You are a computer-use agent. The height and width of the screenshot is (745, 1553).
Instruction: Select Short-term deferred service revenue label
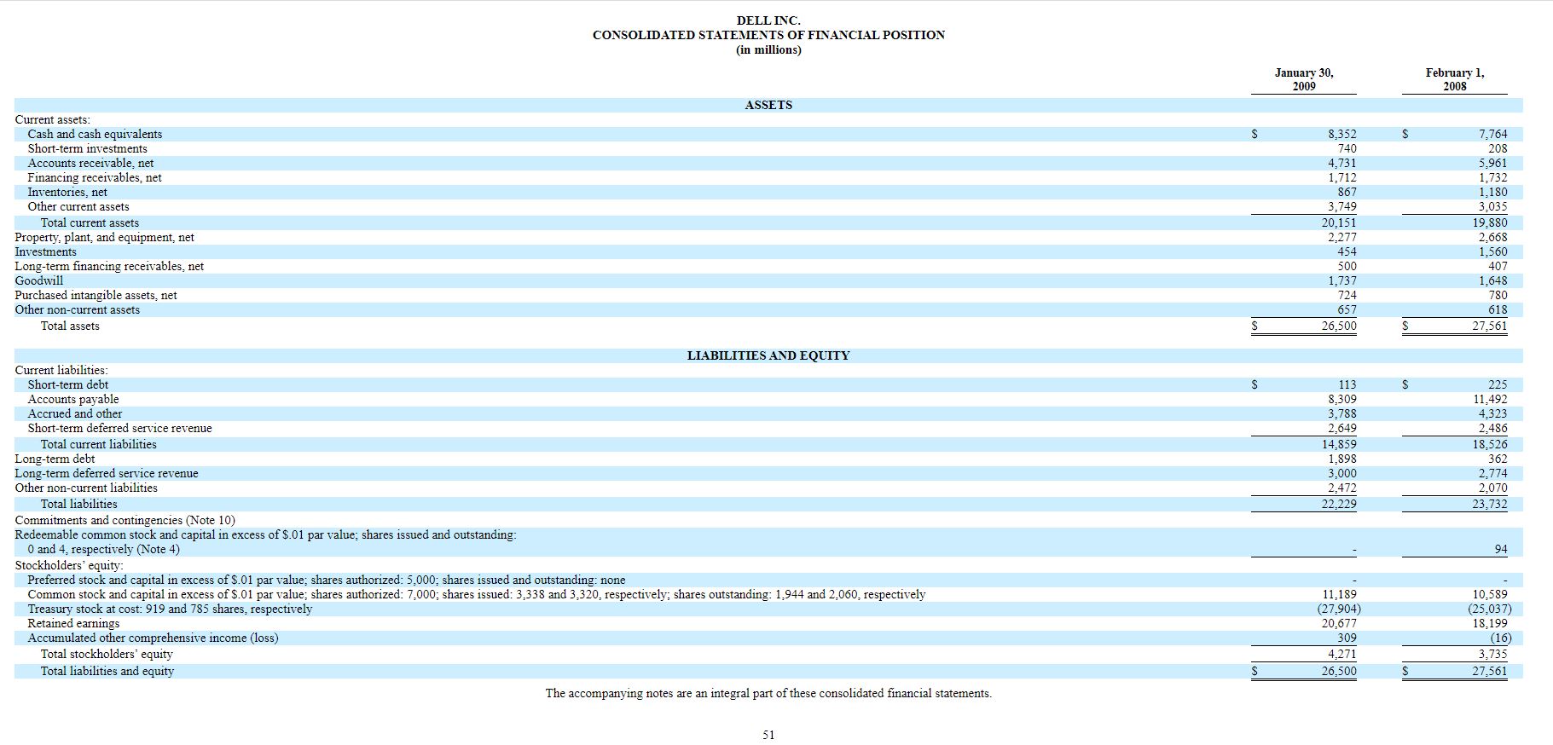click(119, 428)
